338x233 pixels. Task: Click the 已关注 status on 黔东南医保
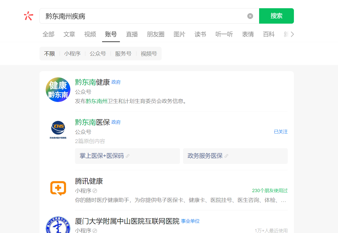281,132
